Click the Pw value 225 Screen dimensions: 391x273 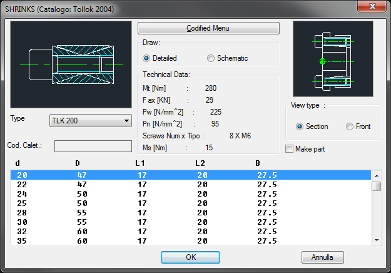click(x=216, y=112)
